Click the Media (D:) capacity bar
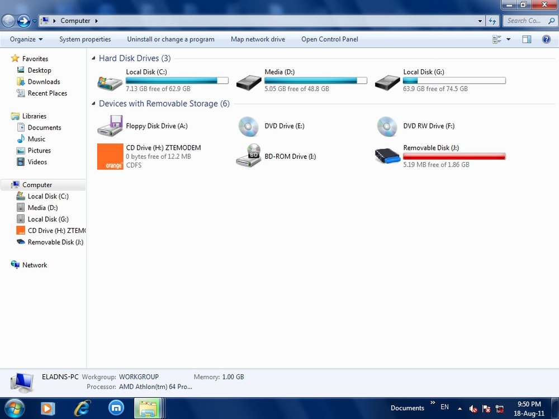This screenshot has height=419, width=559. tap(315, 80)
